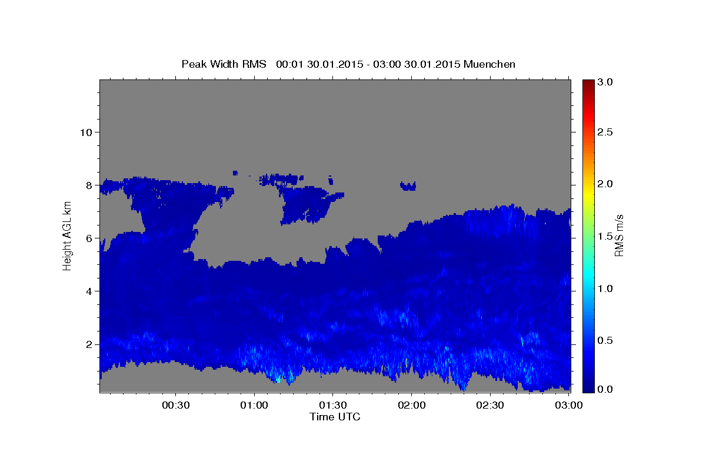Click the 'RMS m/s' colorbar label

[618, 235]
